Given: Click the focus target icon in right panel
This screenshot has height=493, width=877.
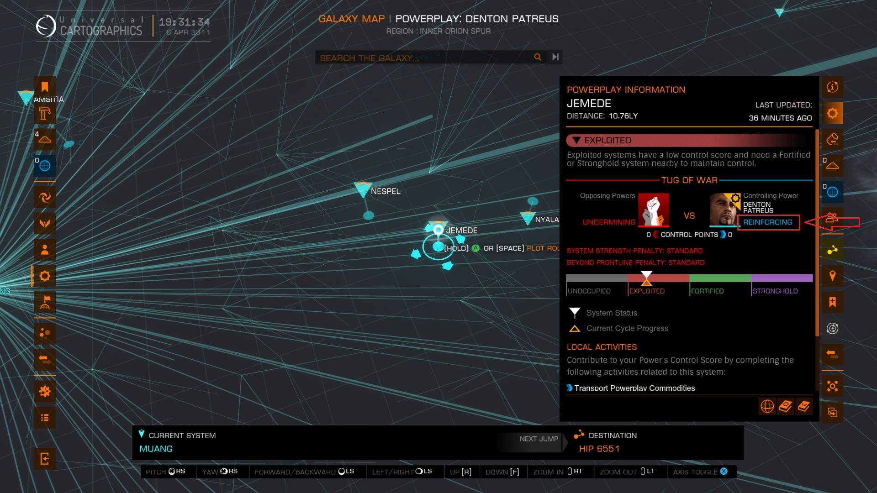Looking at the screenshot, I should 832,386.
